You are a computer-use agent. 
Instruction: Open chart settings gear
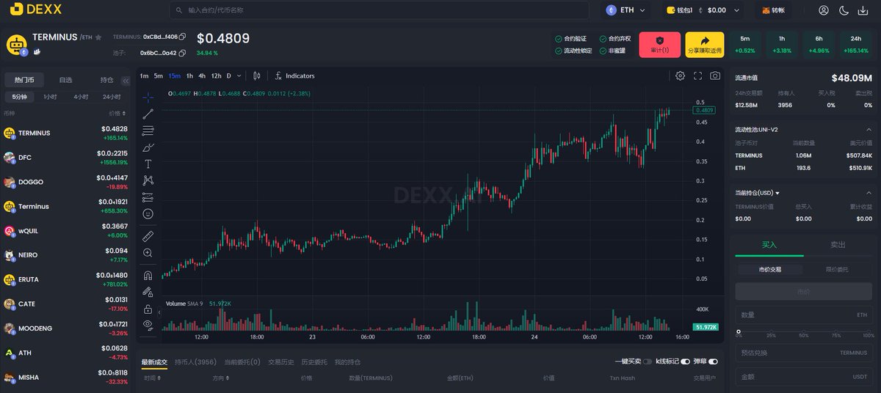click(681, 76)
